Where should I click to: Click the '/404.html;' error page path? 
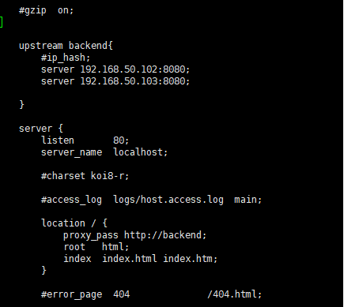click(234, 294)
